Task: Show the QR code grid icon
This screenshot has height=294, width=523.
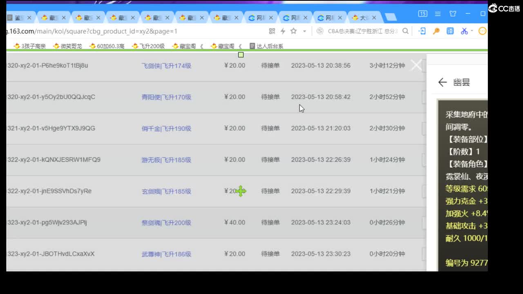Action: click(x=272, y=31)
